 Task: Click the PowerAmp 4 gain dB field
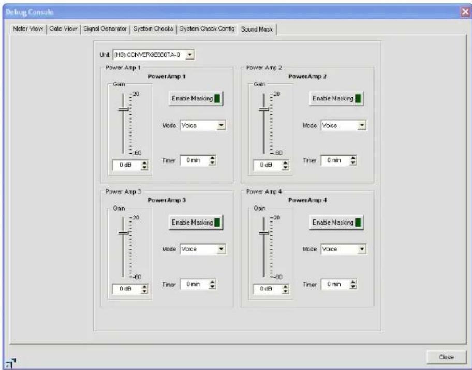tap(267, 289)
